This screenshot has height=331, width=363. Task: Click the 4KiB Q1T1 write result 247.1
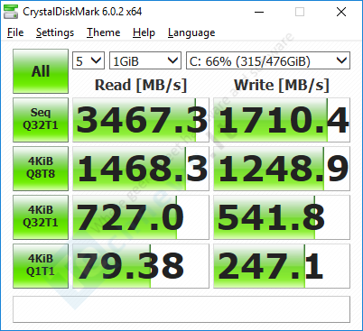pos(282,266)
